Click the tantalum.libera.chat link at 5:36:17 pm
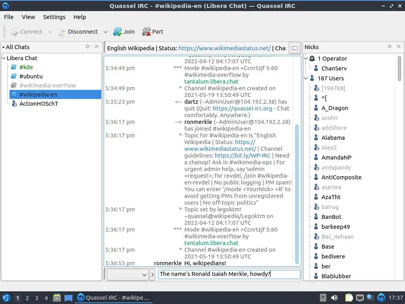Viewport: 405px width, 304px height. [x=211, y=243]
